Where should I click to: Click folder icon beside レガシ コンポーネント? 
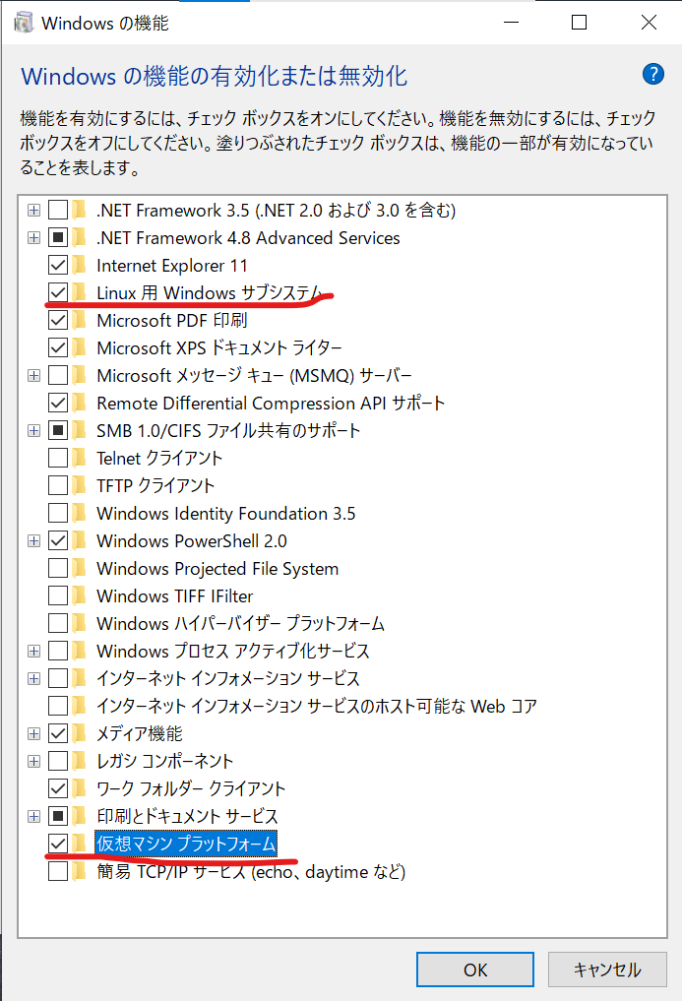click(x=79, y=761)
